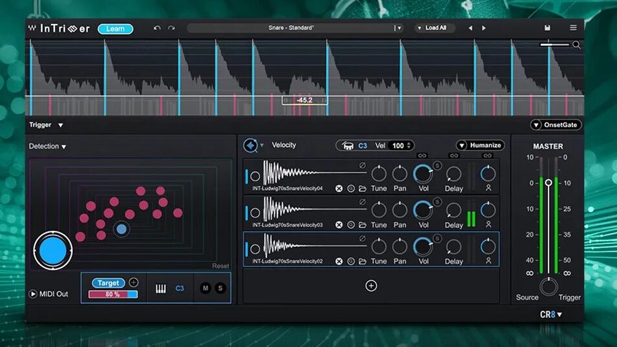
Task: Click the link icon above the Delay knobs
Action: pos(454,155)
